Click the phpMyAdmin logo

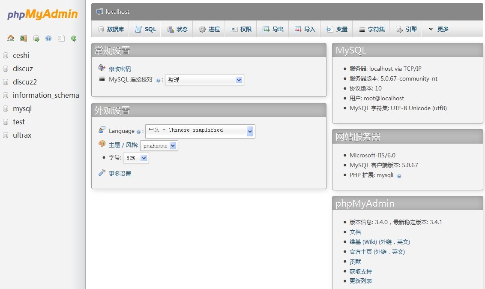tap(42, 14)
